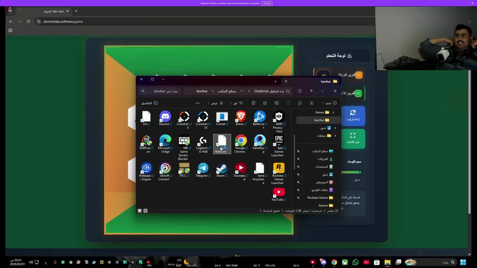Open the YouTube shortcut
Image resolution: width=477 pixels, height=268 pixels.
279,195
